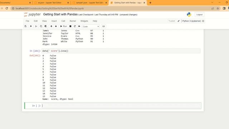Click the Mark White Python output row
Viewport: 229px width, 129px height.
pyautogui.click(x=73, y=42)
